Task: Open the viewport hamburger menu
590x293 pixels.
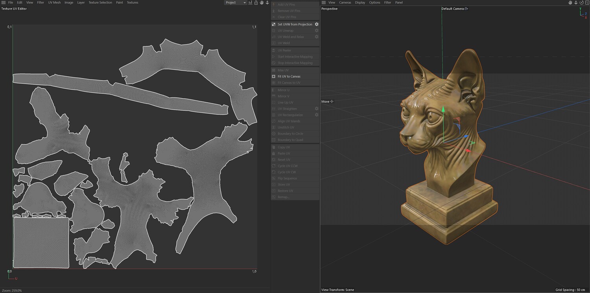Action: pyautogui.click(x=324, y=2)
